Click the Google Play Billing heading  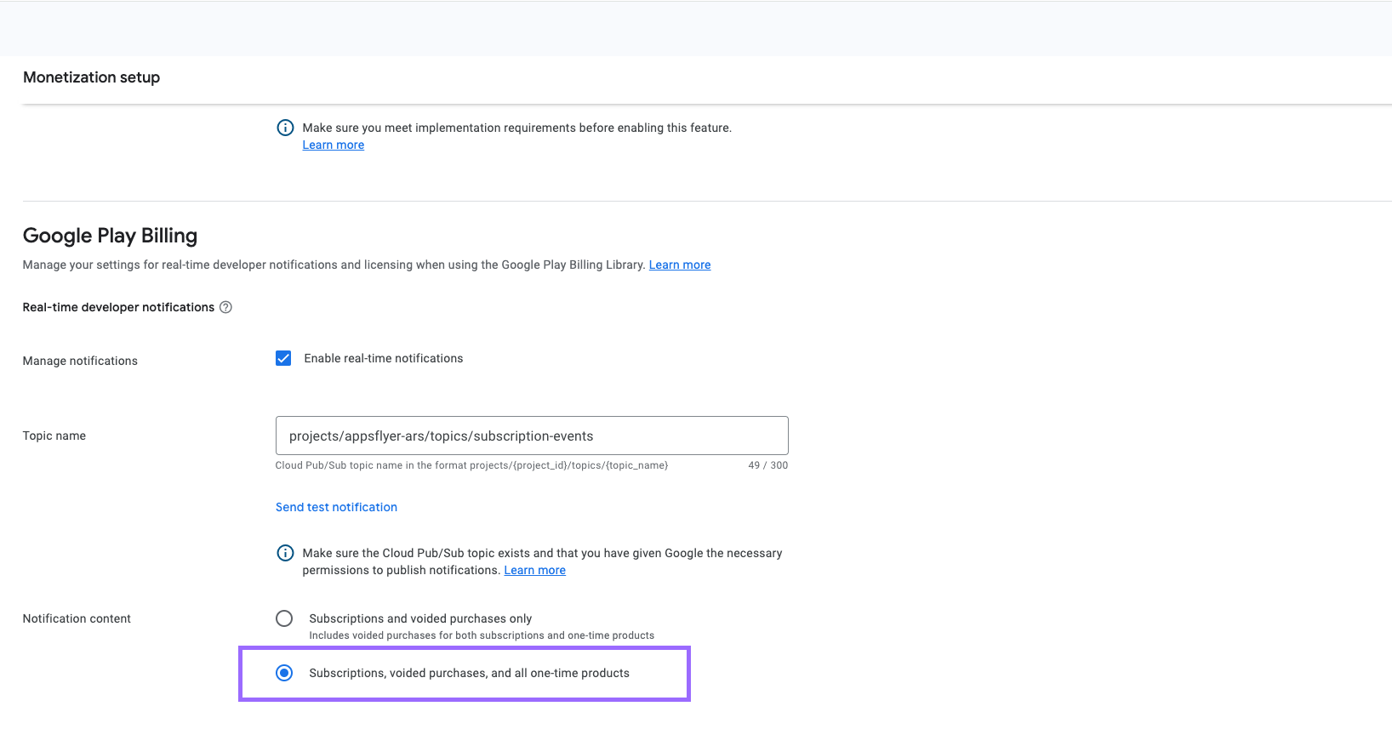coord(110,236)
